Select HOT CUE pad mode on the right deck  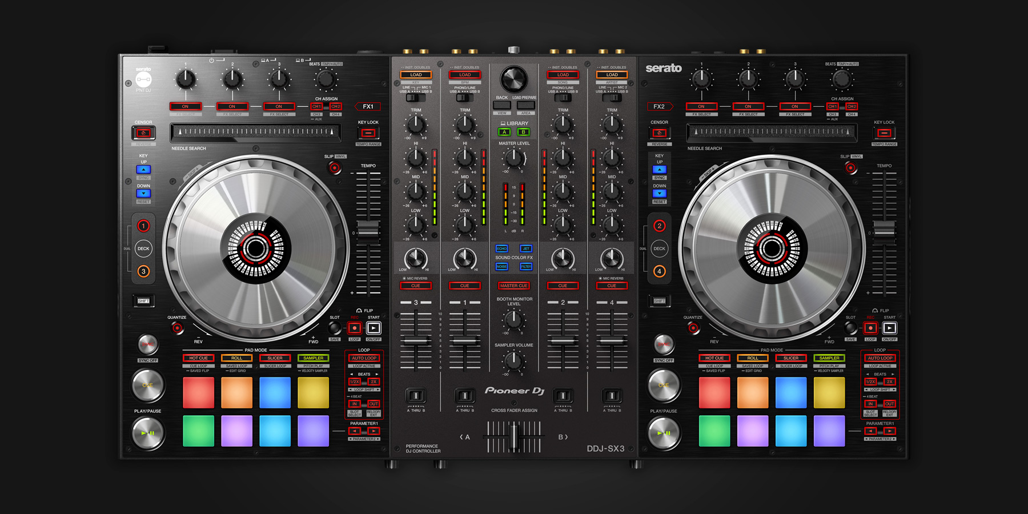(714, 358)
